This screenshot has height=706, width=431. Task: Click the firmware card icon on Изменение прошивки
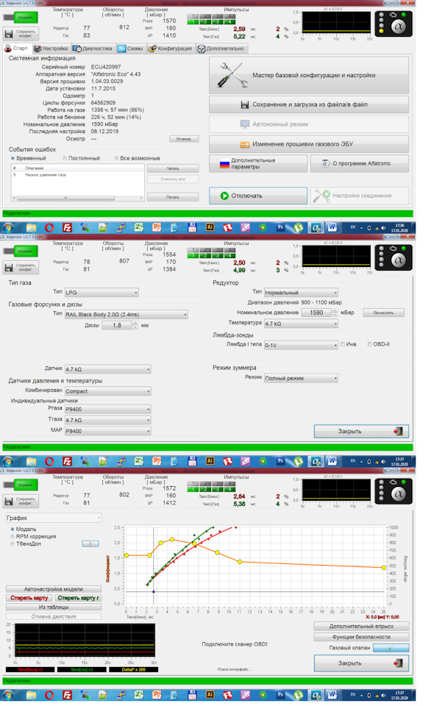pos(245,145)
